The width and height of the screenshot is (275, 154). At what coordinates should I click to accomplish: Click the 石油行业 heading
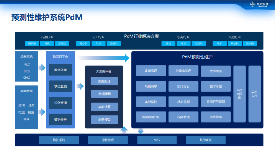point(47,37)
